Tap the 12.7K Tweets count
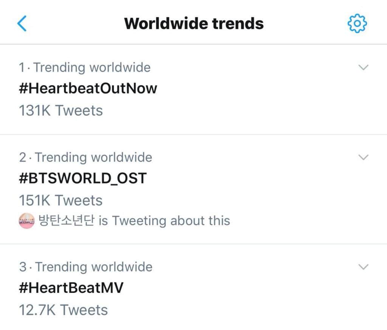The width and height of the screenshot is (387, 330). click(63, 310)
